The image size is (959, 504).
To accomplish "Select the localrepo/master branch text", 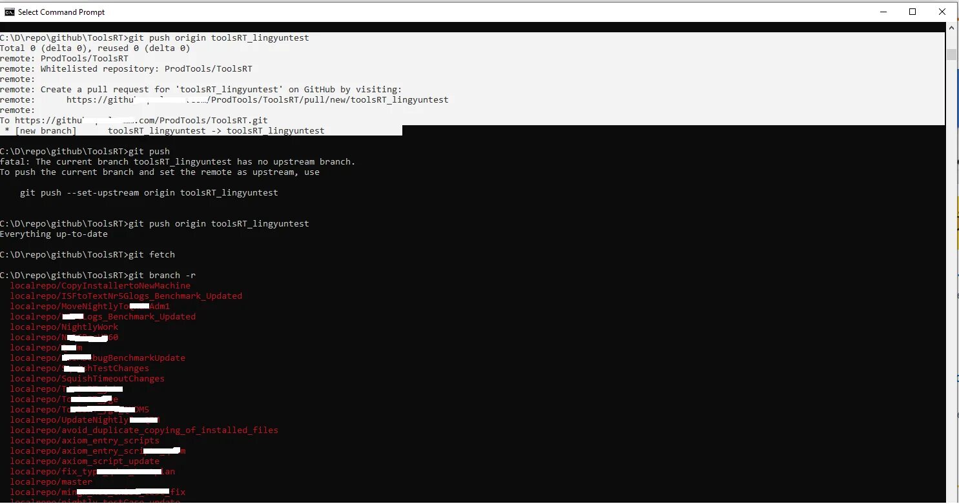I will [51, 481].
